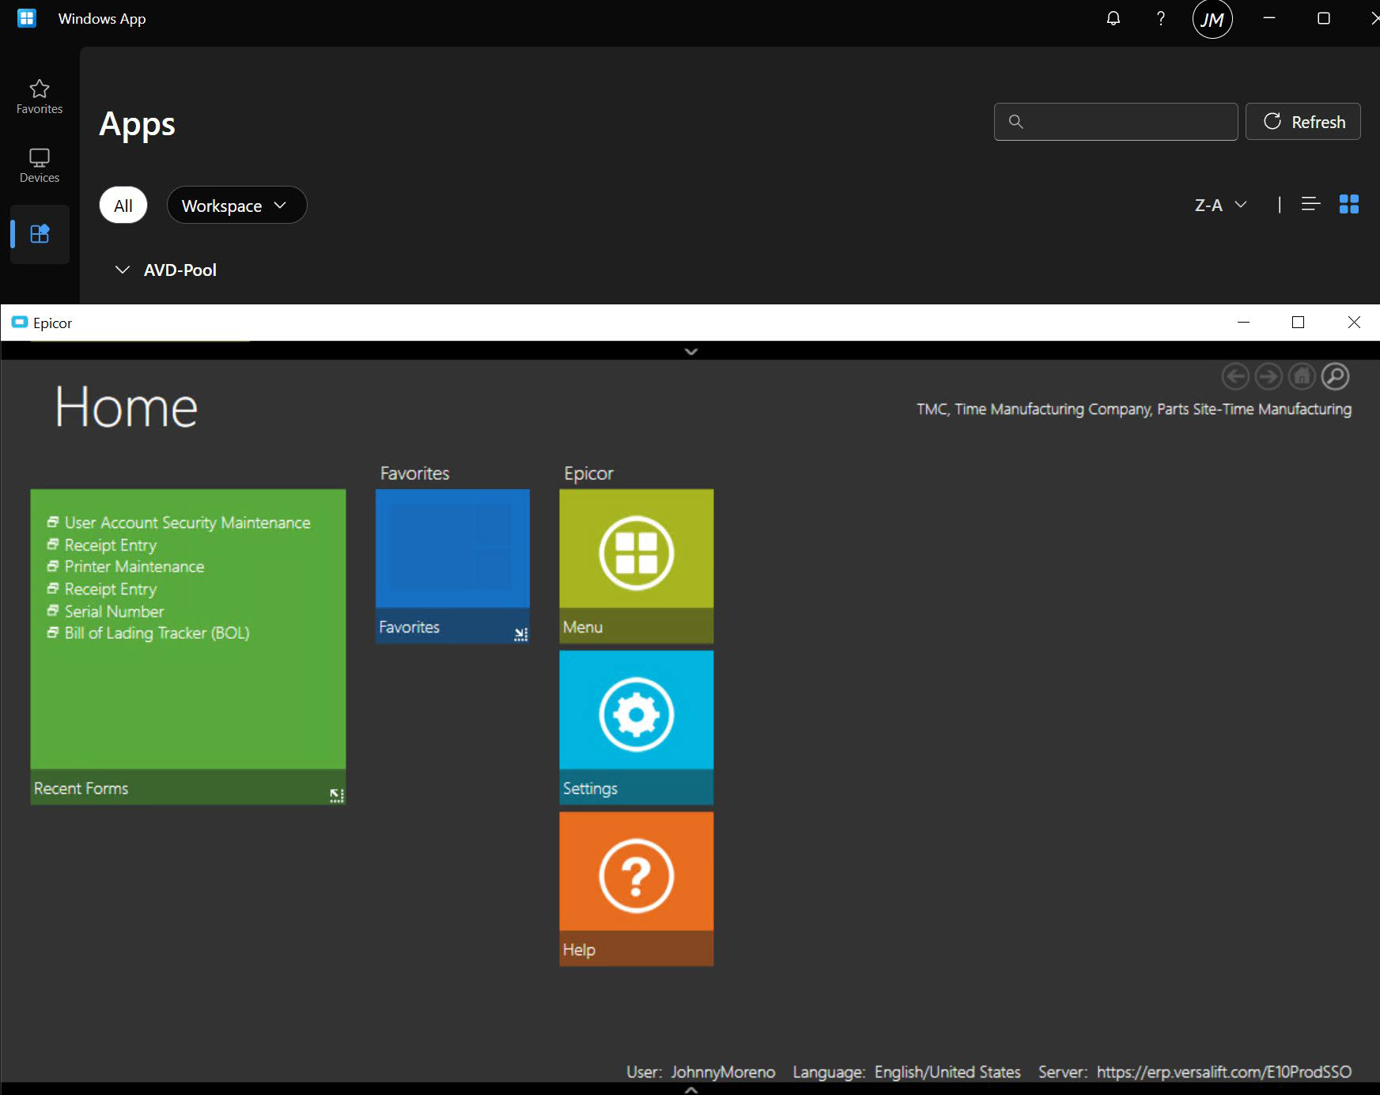Screen dimensions: 1380x1095
Task: Switch to list view in Apps
Action: tap(1310, 204)
